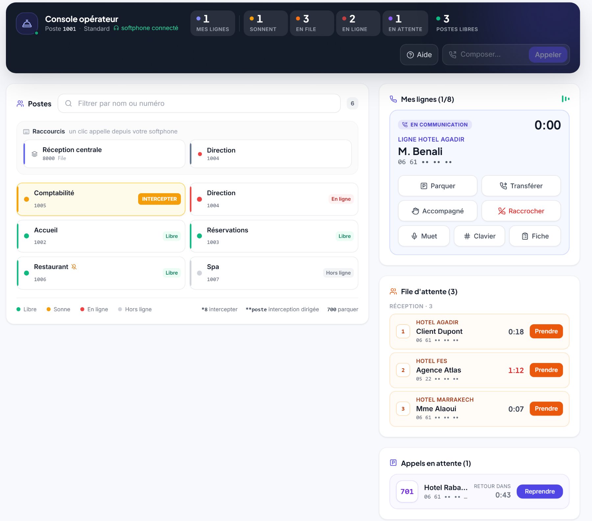Click the Raccourcis keyboard icon
Screen dimensions: 592x521
(x=26, y=132)
